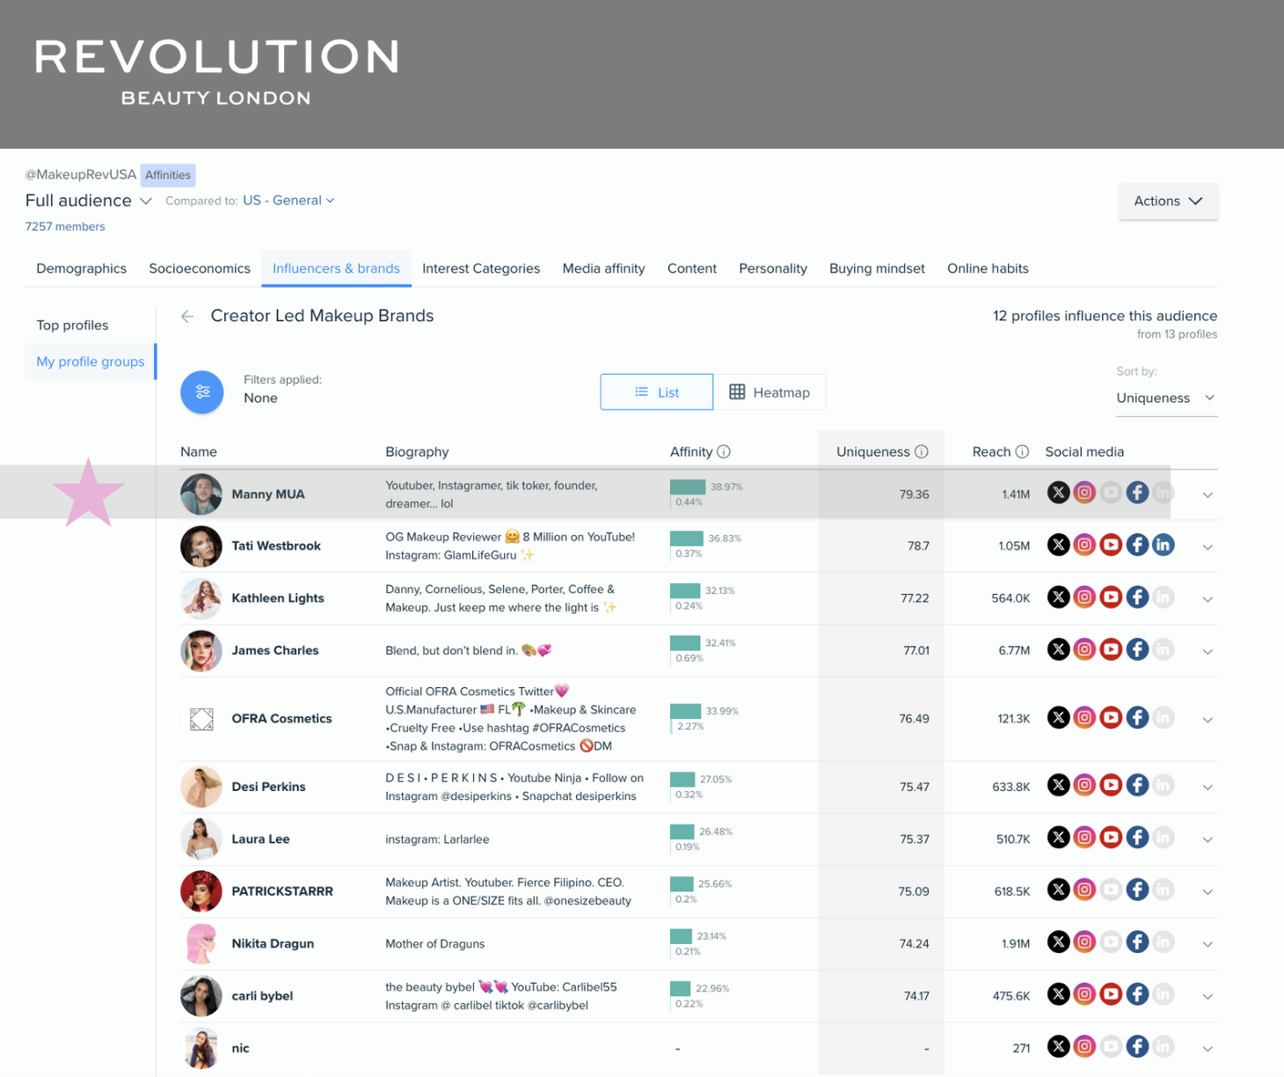Open the US - General comparison dropdown
1284x1077 pixels.
pos(289,201)
